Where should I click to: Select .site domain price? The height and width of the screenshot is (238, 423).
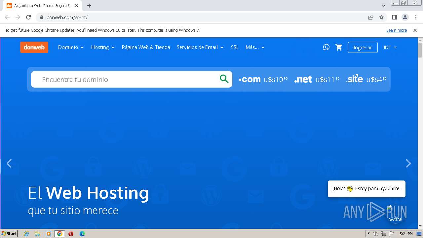click(x=366, y=79)
